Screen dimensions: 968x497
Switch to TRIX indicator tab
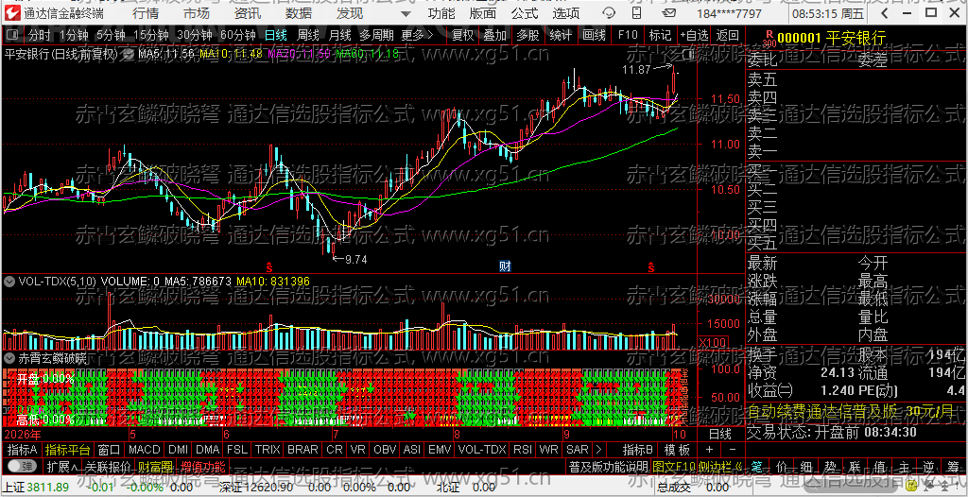pos(268,450)
